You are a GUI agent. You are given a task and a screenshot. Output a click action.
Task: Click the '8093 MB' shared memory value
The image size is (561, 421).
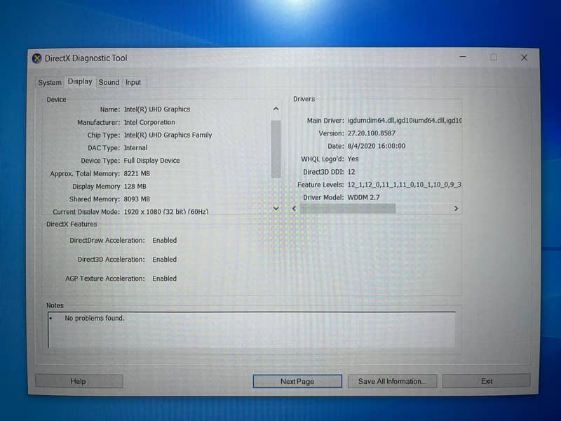click(x=137, y=199)
